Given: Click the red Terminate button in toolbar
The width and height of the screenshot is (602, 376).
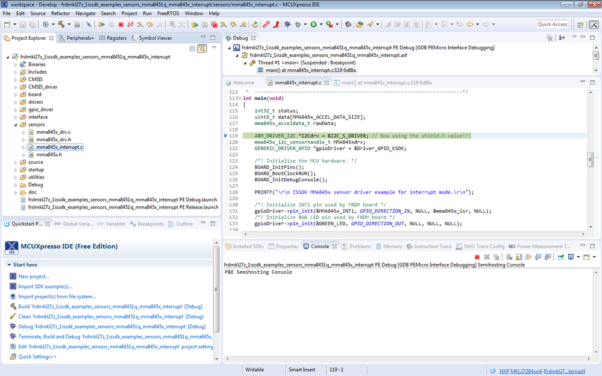Looking at the screenshot, I should pos(121,25).
